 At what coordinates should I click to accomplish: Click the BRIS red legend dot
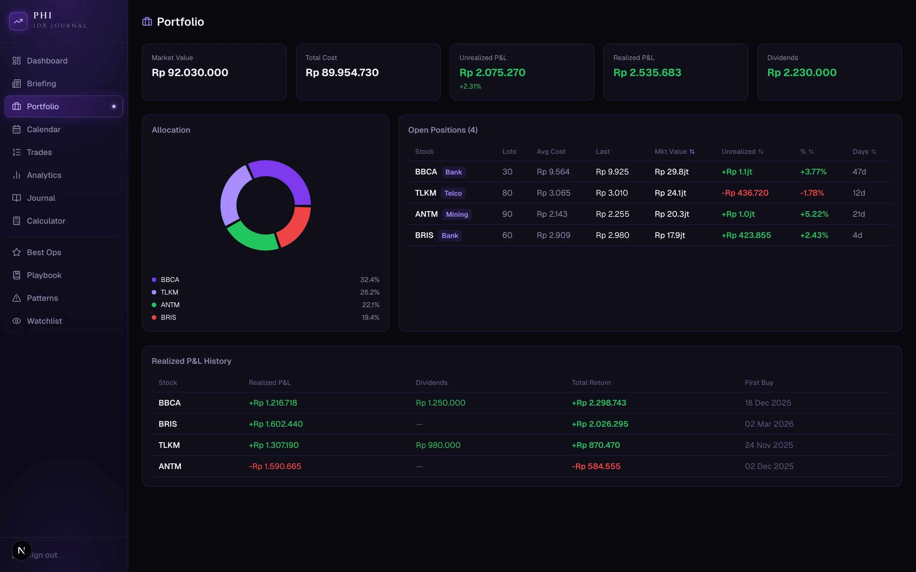[154, 317]
